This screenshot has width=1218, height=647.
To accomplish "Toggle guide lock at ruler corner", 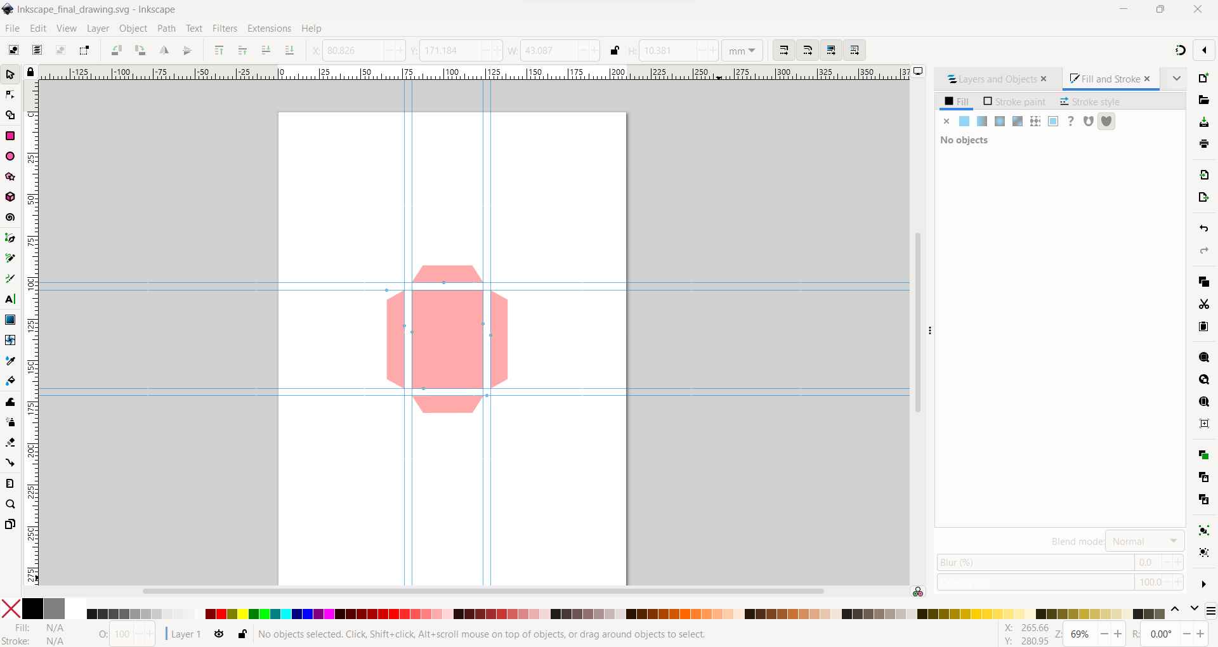I will click(x=30, y=72).
